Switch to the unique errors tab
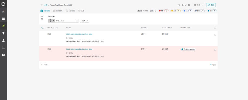Screen dimensions: 248x100 (58, 11)
